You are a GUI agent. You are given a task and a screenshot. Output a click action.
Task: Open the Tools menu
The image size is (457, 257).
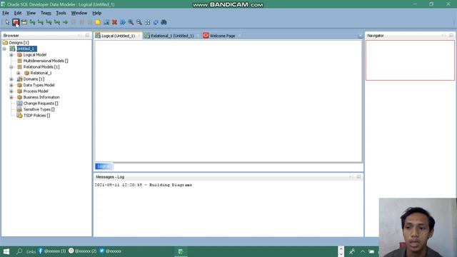(x=61, y=13)
